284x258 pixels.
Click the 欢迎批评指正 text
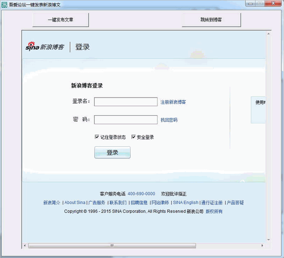[x=174, y=194]
